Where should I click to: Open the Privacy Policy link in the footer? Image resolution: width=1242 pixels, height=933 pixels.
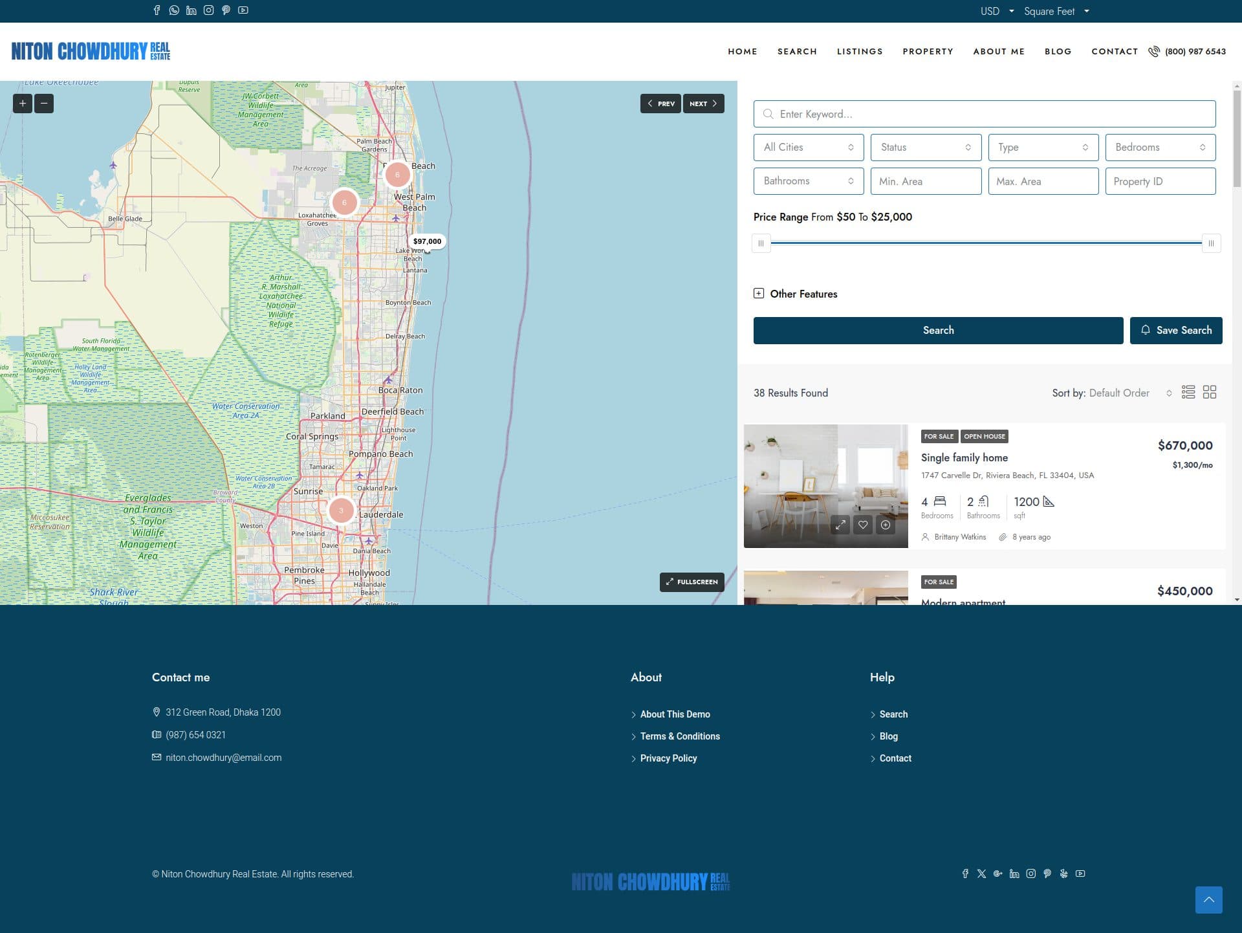point(668,758)
